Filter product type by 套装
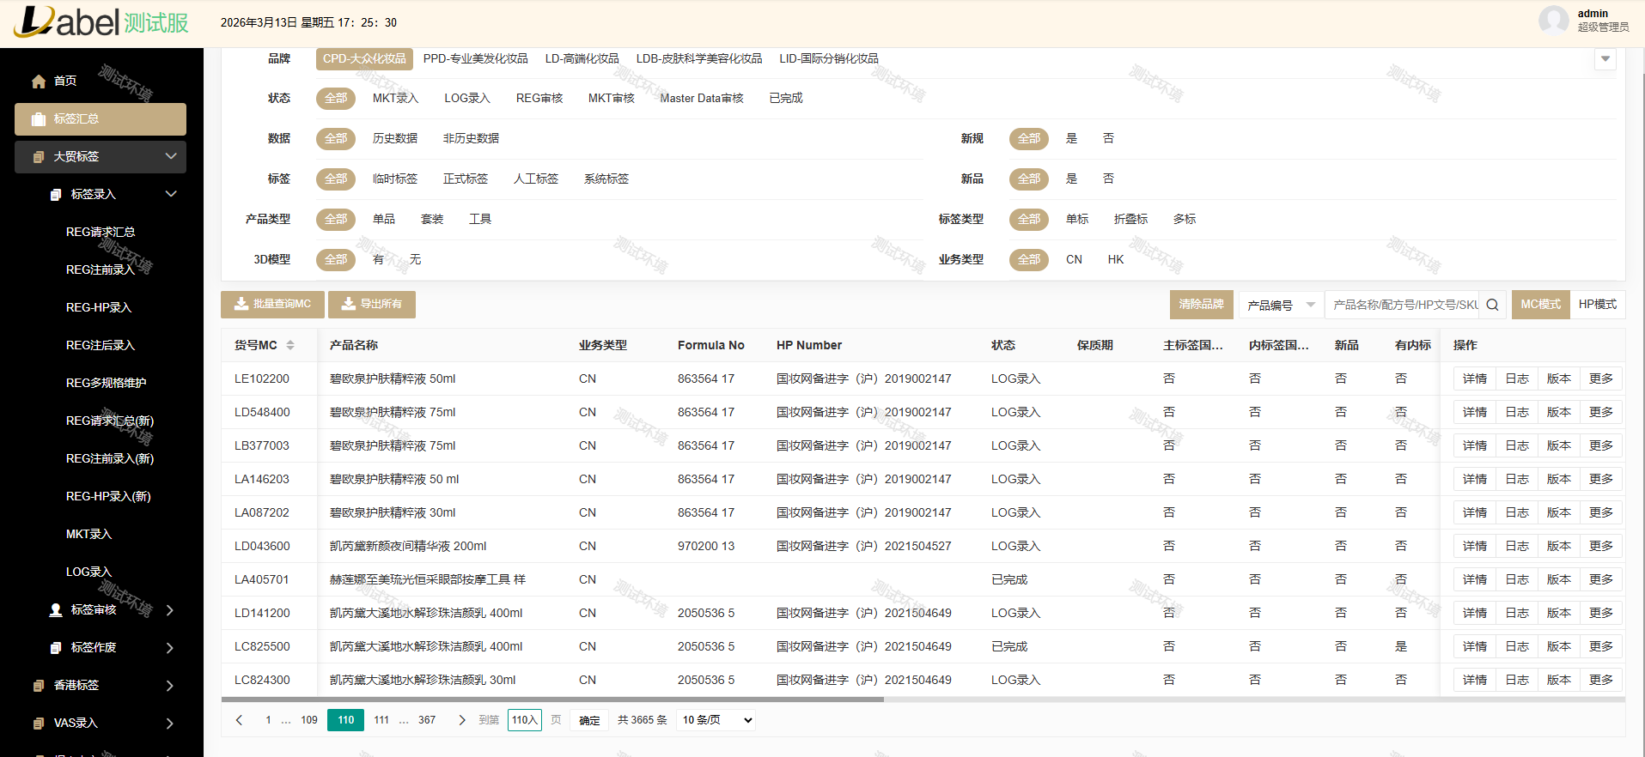Viewport: 1645px width, 757px height. point(432,219)
